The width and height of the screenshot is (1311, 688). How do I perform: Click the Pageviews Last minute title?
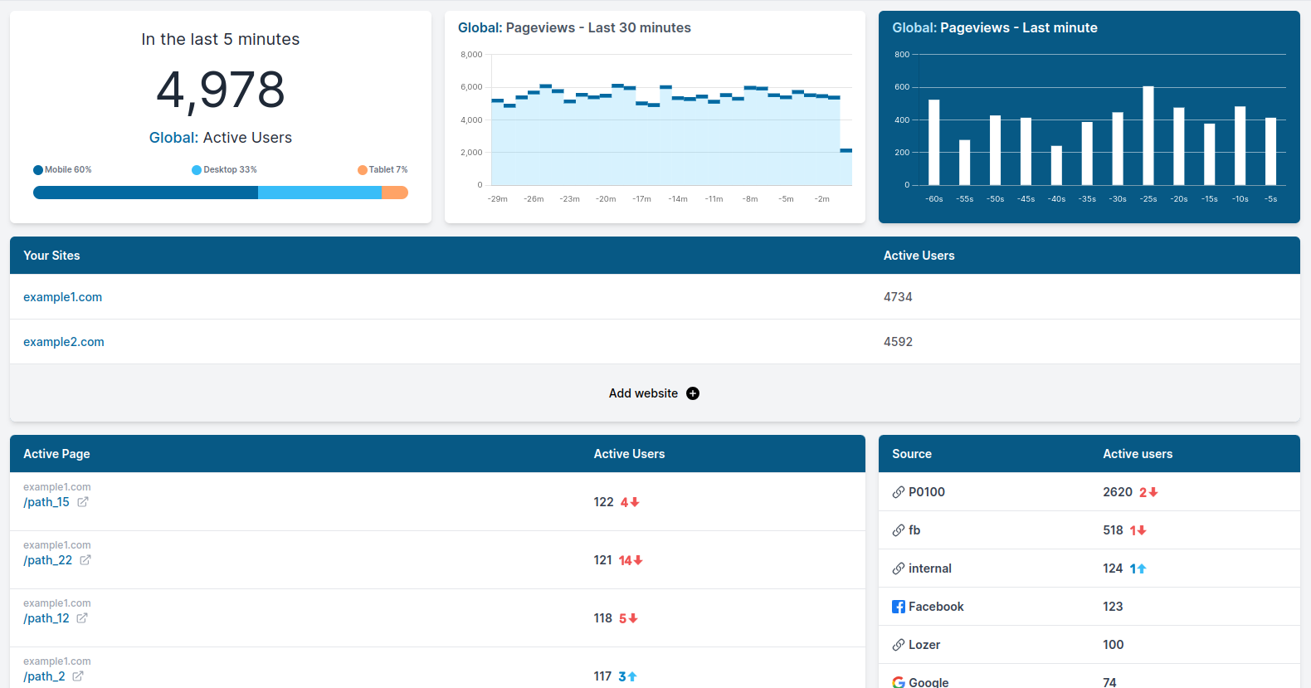click(995, 27)
